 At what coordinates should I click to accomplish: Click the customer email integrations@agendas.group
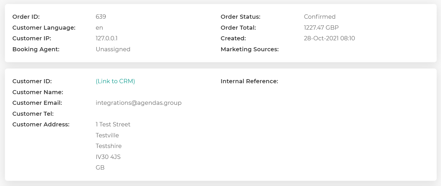138,103
